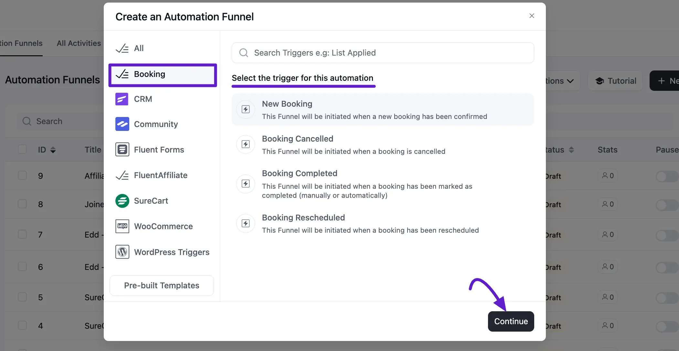
Task: Click the Fluent Forms icon
Action: [122, 150]
